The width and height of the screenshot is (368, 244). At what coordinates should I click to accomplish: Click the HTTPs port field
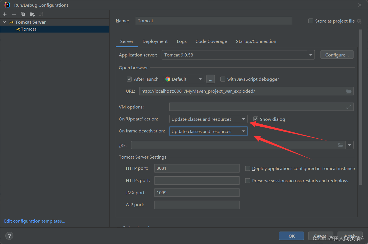point(197,181)
